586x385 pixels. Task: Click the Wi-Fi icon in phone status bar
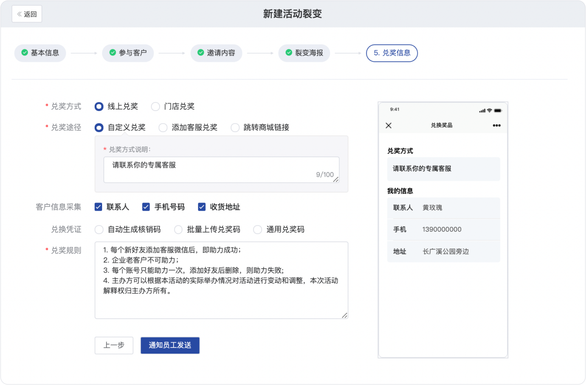click(x=490, y=111)
